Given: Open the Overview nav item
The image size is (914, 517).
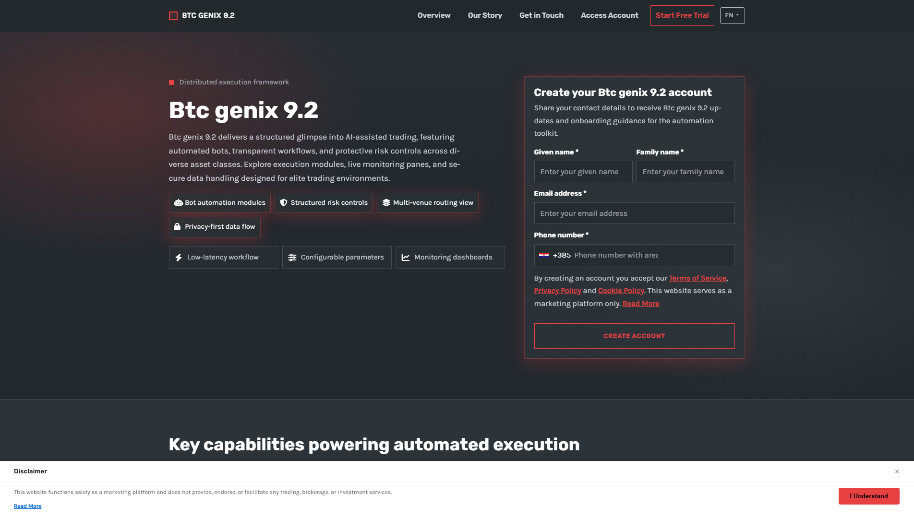Looking at the screenshot, I should point(434,15).
